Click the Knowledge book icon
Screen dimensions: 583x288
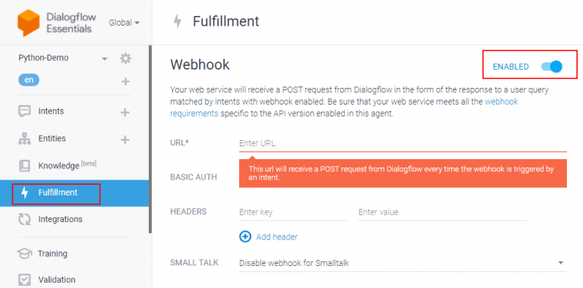[x=24, y=166]
